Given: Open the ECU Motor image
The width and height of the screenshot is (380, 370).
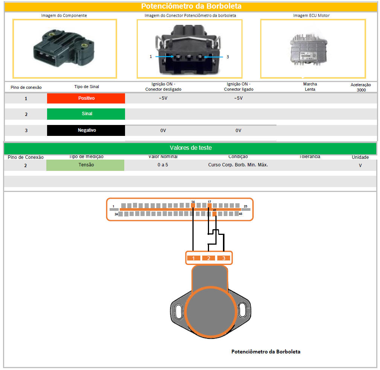Looking at the screenshot, I should pos(313,49).
